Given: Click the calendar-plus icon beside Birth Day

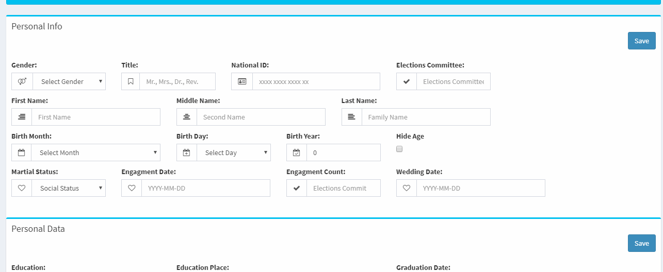Looking at the screenshot, I should click(x=187, y=152).
